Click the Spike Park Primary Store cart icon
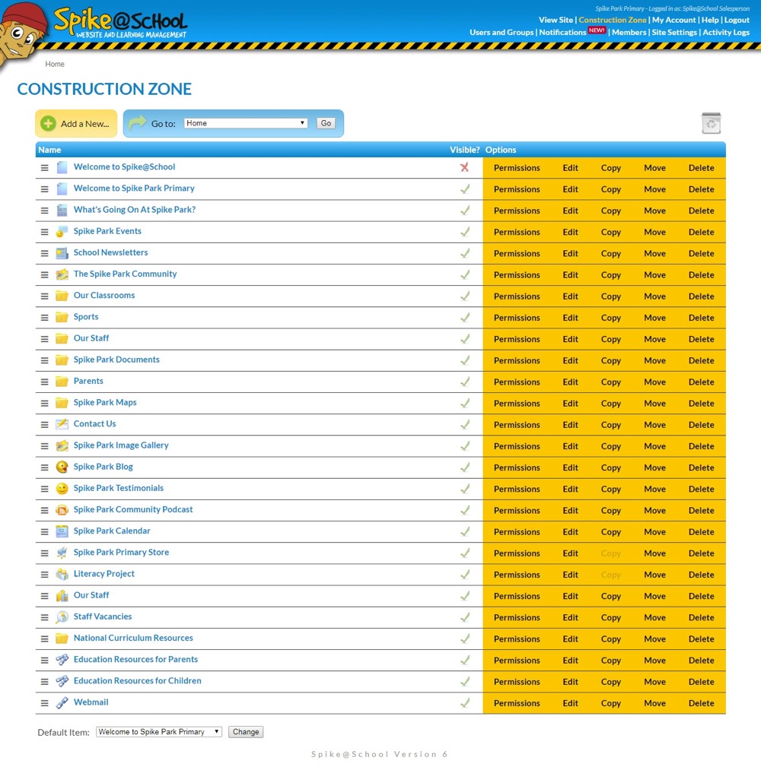The width and height of the screenshot is (761, 770). (x=62, y=553)
